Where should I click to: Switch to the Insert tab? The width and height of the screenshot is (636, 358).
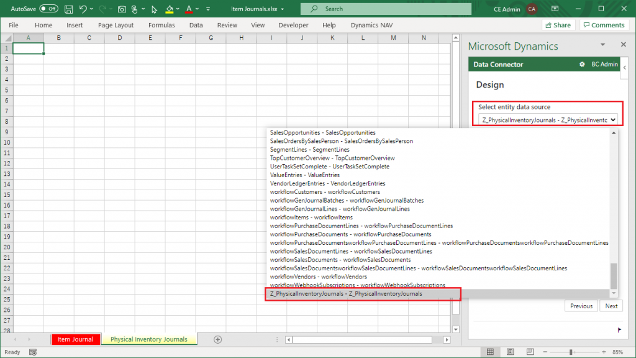75,25
